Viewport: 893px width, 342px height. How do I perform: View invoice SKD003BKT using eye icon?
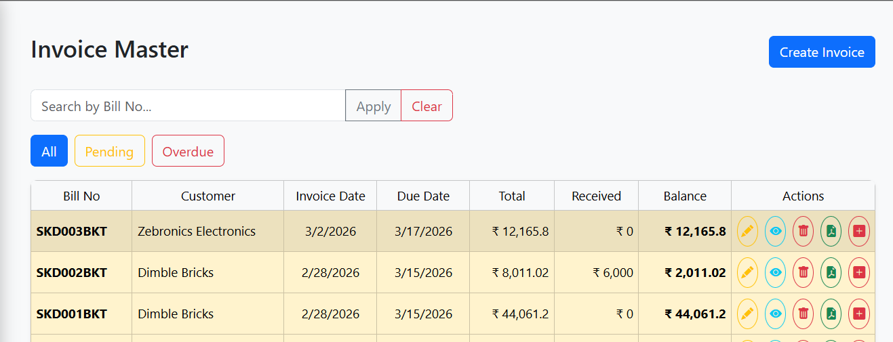[x=776, y=231]
